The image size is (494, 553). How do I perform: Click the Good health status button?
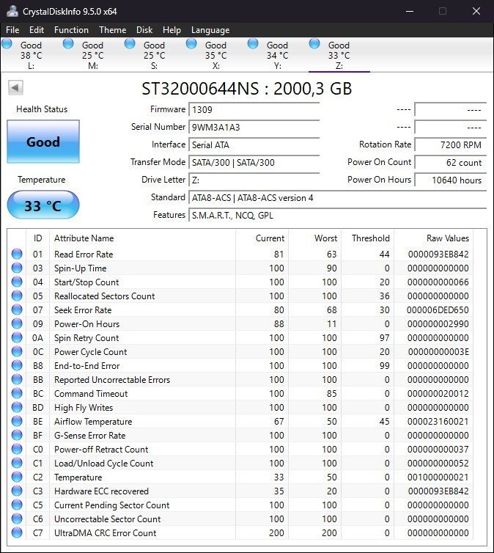pos(43,142)
